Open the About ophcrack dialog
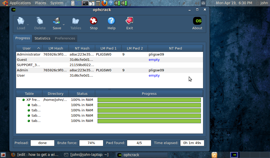The image size is (270, 158). point(197,23)
